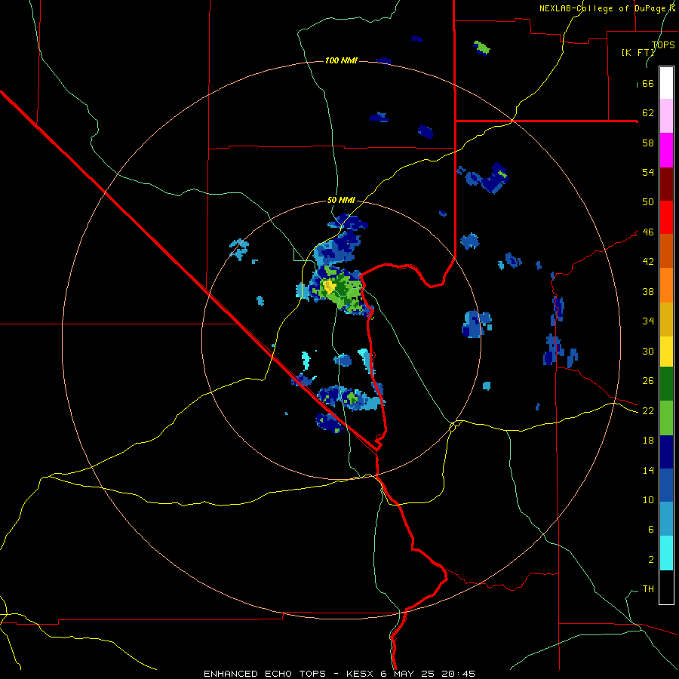Image resolution: width=679 pixels, height=679 pixels.
Task: Click the black TH threshold swatch
Action: [x=666, y=587]
